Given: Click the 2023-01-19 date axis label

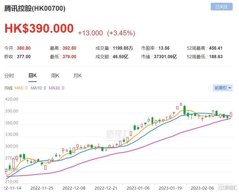Looking at the screenshot, I should 170,188.
